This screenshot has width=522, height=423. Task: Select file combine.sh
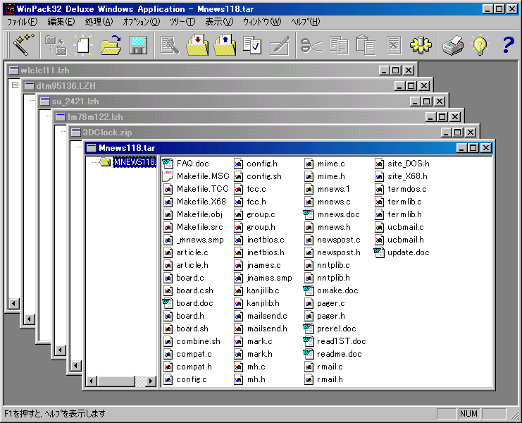[192, 341]
